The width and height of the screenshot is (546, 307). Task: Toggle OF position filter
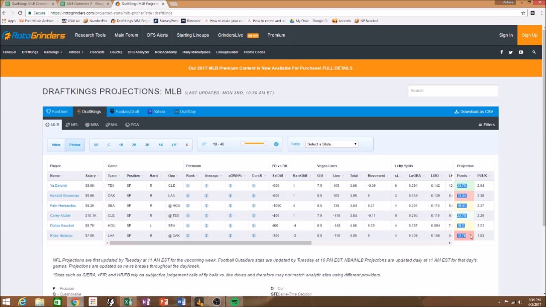174,145
